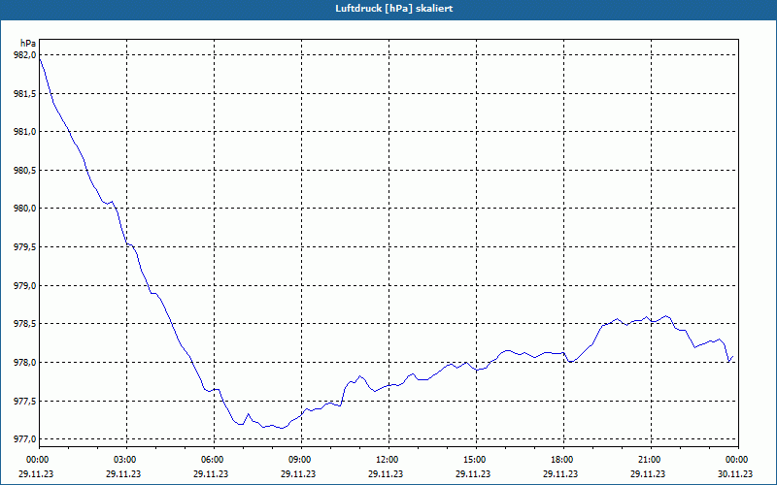
Task: Click the 15:00 time axis label
Action: click(474, 460)
